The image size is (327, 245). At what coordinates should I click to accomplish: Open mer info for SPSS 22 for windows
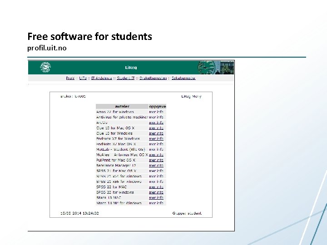(156, 192)
